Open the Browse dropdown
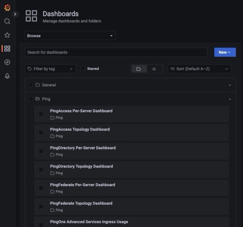This screenshot has height=227, width=243. click(70, 36)
